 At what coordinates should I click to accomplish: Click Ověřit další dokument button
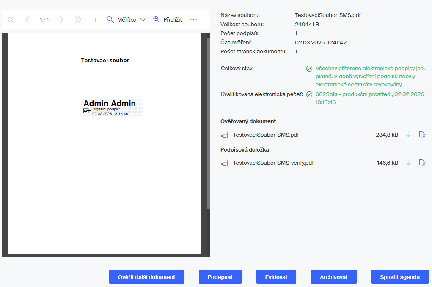pos(146,277)
